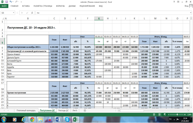Image resolution: width=193 pixels, height=123 pixels.
Task: Click inside the formula bar text field
Action: tap(112, 13)
